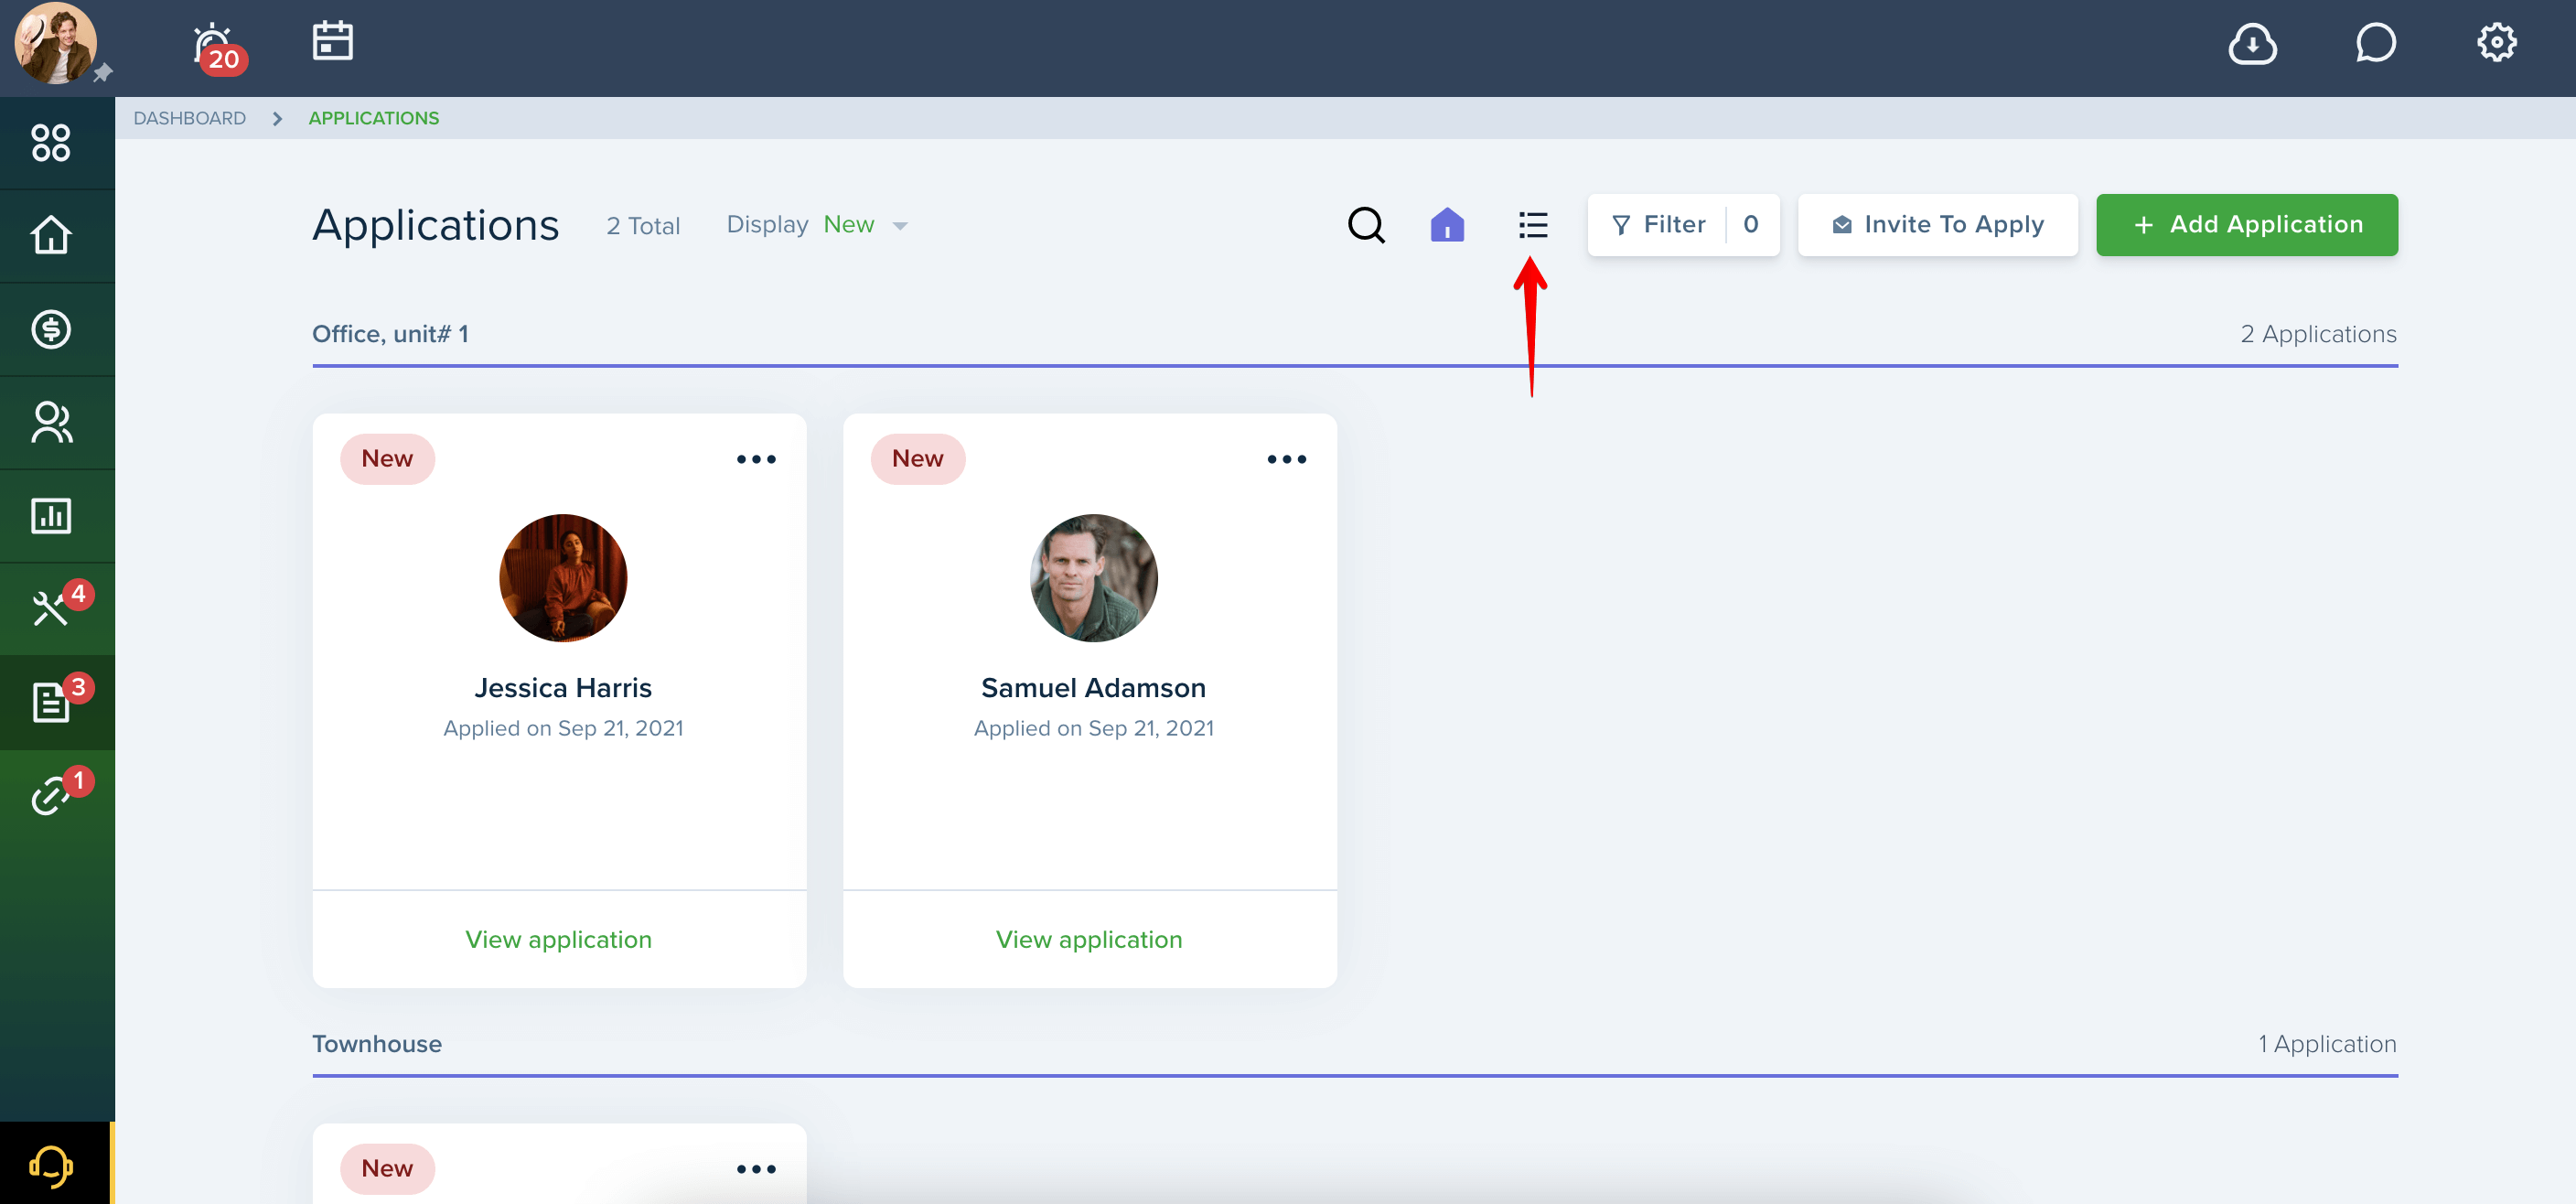2576x1204 pixels.
Task: Click the 1 Application count label
Action: 2326,1044
